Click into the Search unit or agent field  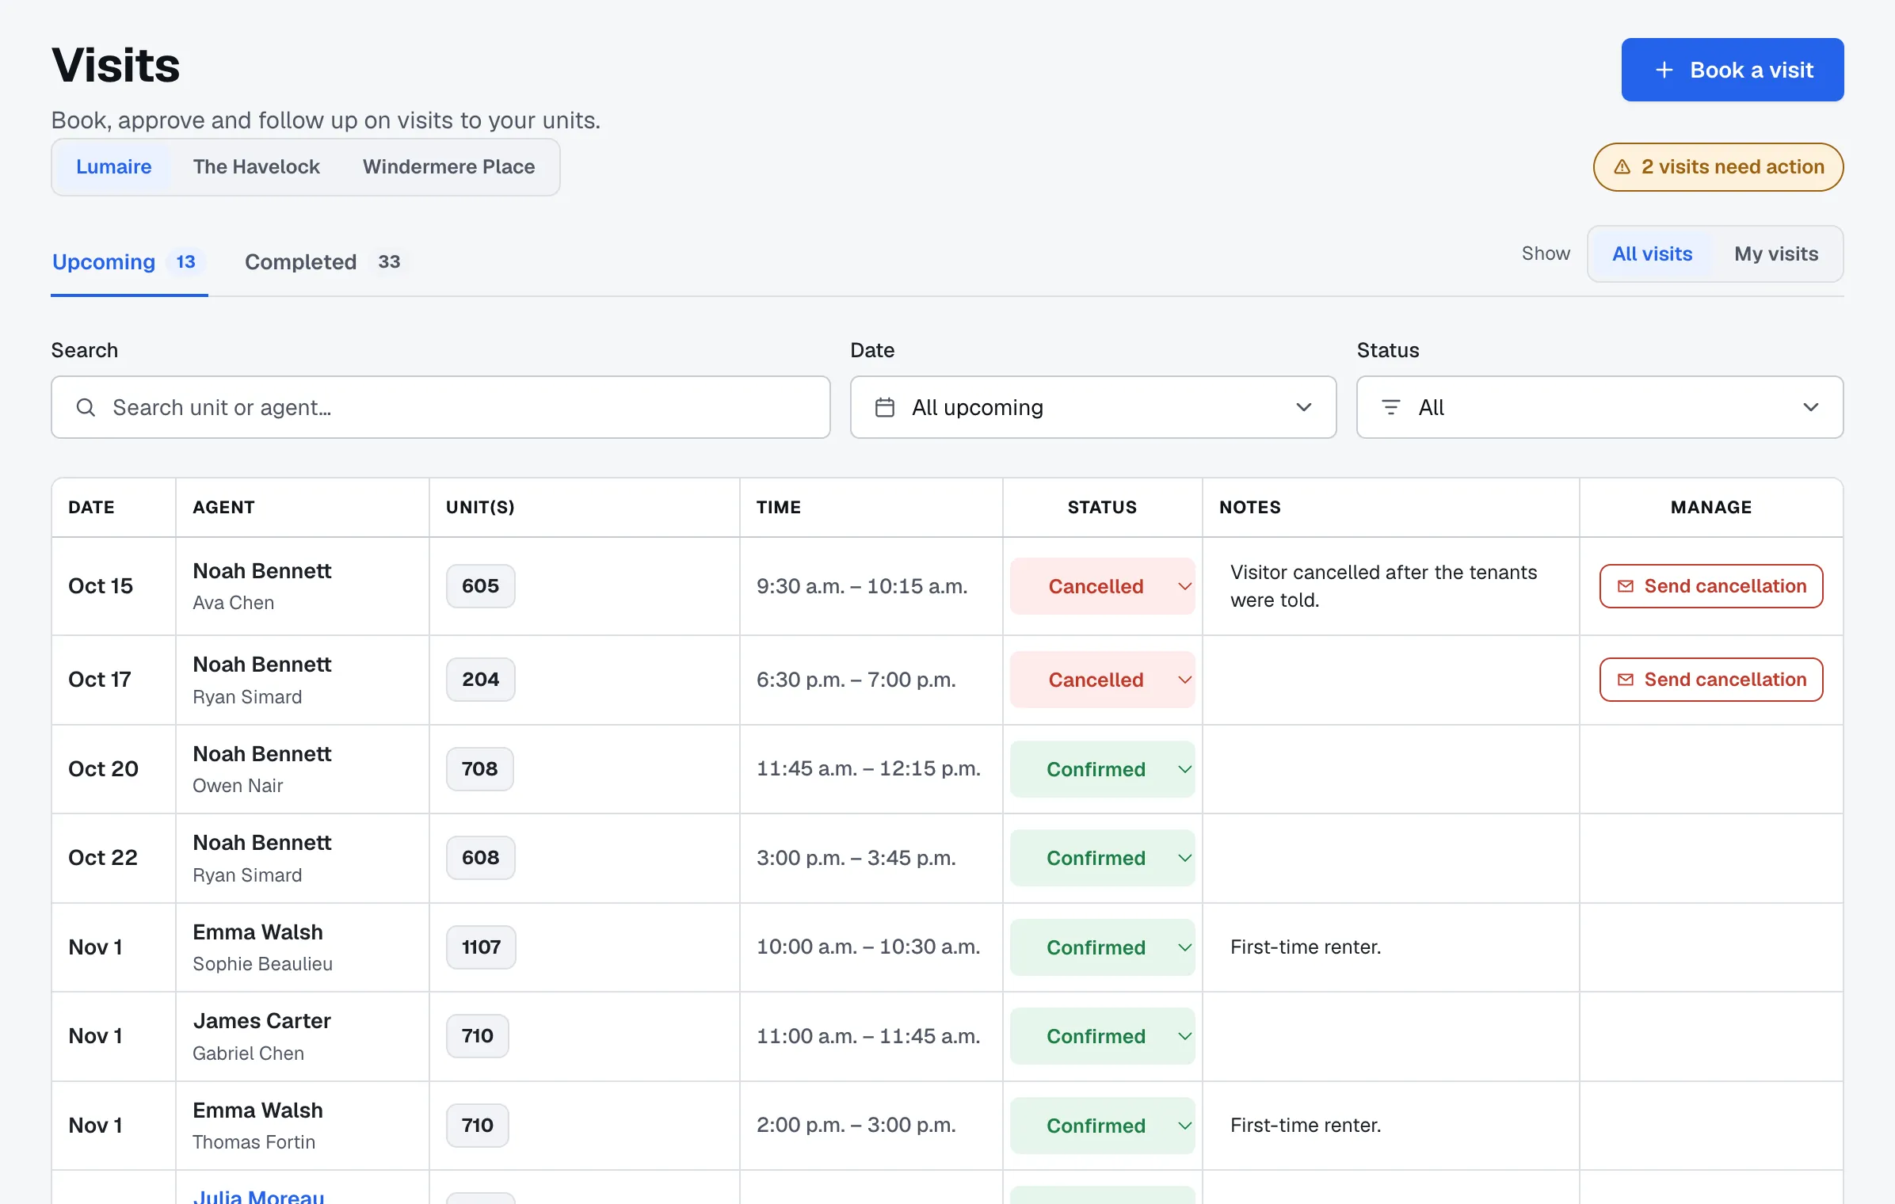[x=440, y=407]
